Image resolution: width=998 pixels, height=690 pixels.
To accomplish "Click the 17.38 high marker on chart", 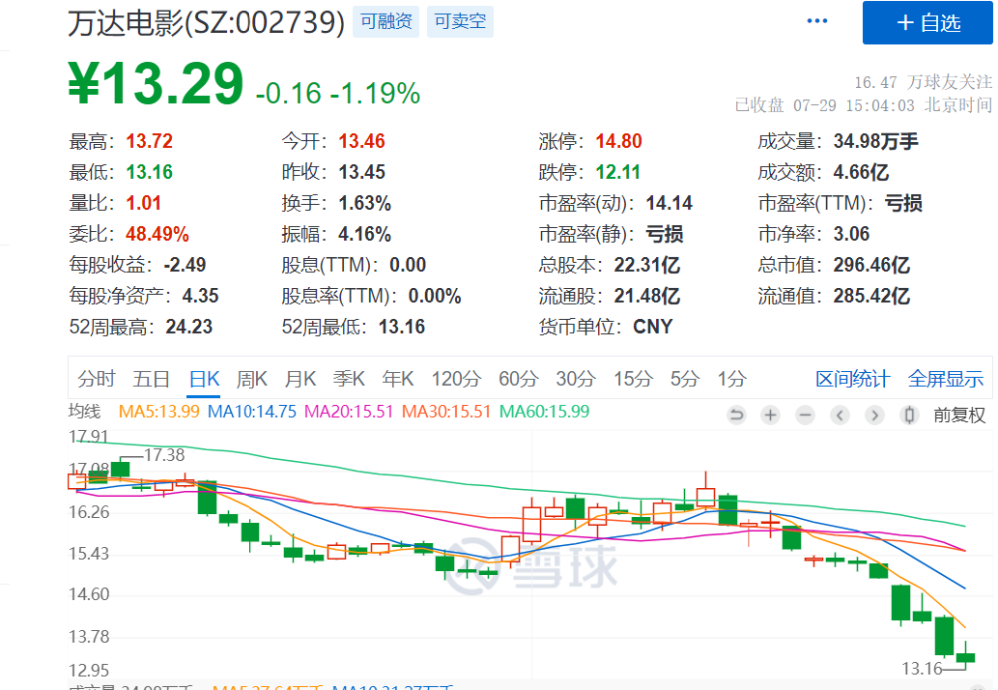I will point(164,455).
